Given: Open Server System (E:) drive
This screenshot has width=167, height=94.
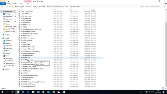Looking at the screenshot, I should (x=10, y=63).
